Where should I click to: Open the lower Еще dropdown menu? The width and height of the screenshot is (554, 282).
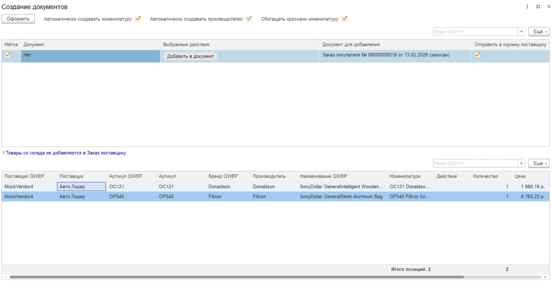539,164
